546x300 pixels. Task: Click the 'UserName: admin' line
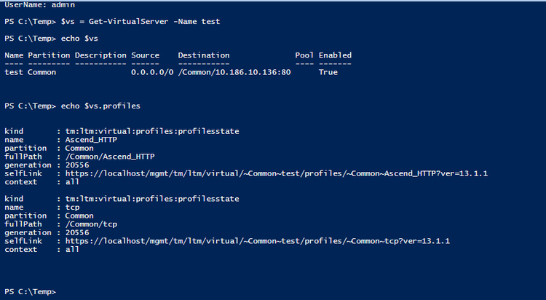coord(34,4)
